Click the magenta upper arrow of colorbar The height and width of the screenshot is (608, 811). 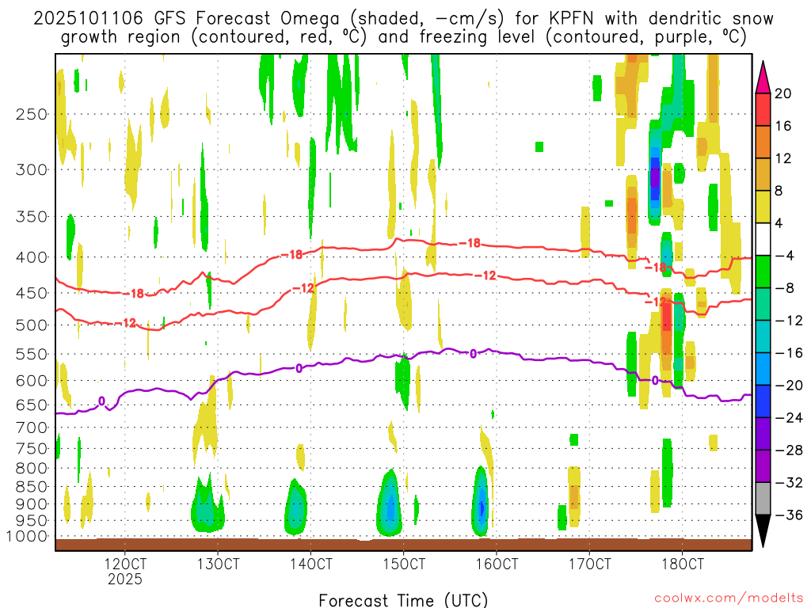[x=763, y=78]
